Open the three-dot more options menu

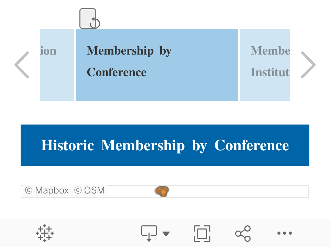point(285,233)
